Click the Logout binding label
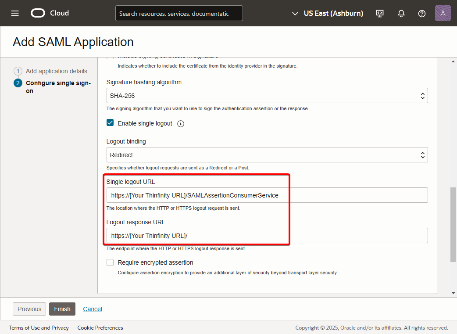 126,141
